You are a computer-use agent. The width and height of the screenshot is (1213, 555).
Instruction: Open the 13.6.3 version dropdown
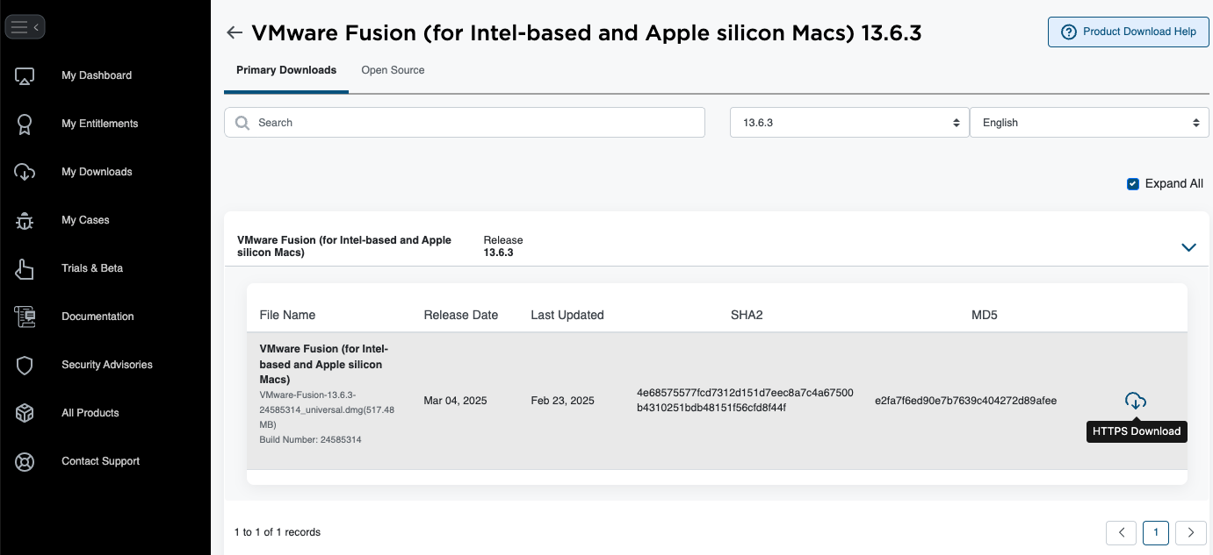coord(849,123)
